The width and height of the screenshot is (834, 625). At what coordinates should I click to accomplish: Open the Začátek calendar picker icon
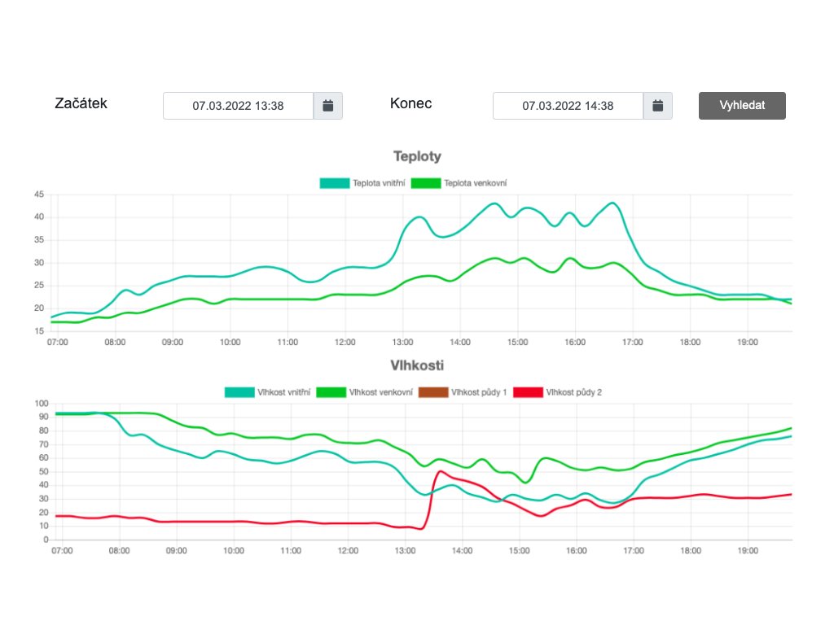(328, 106)
